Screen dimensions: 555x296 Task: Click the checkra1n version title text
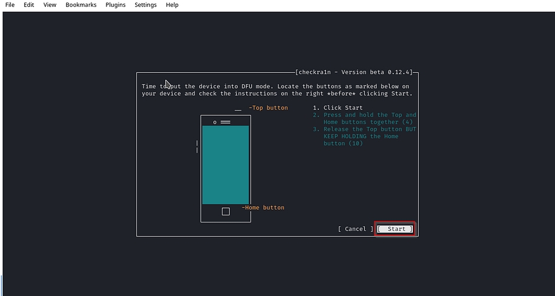(355, 72)
